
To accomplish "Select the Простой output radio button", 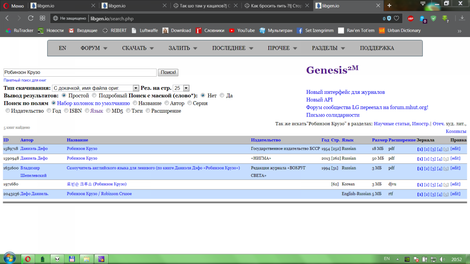I will tap(64, 95).
